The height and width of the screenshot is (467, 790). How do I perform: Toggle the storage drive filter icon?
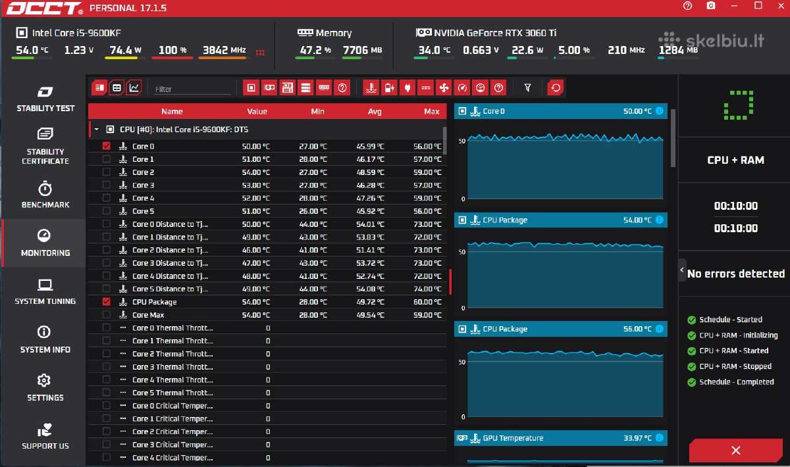305,87
